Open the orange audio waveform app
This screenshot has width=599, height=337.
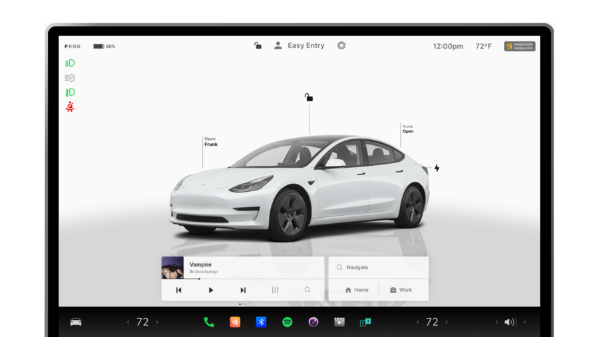pyautogui.click(x=235, y=322)
